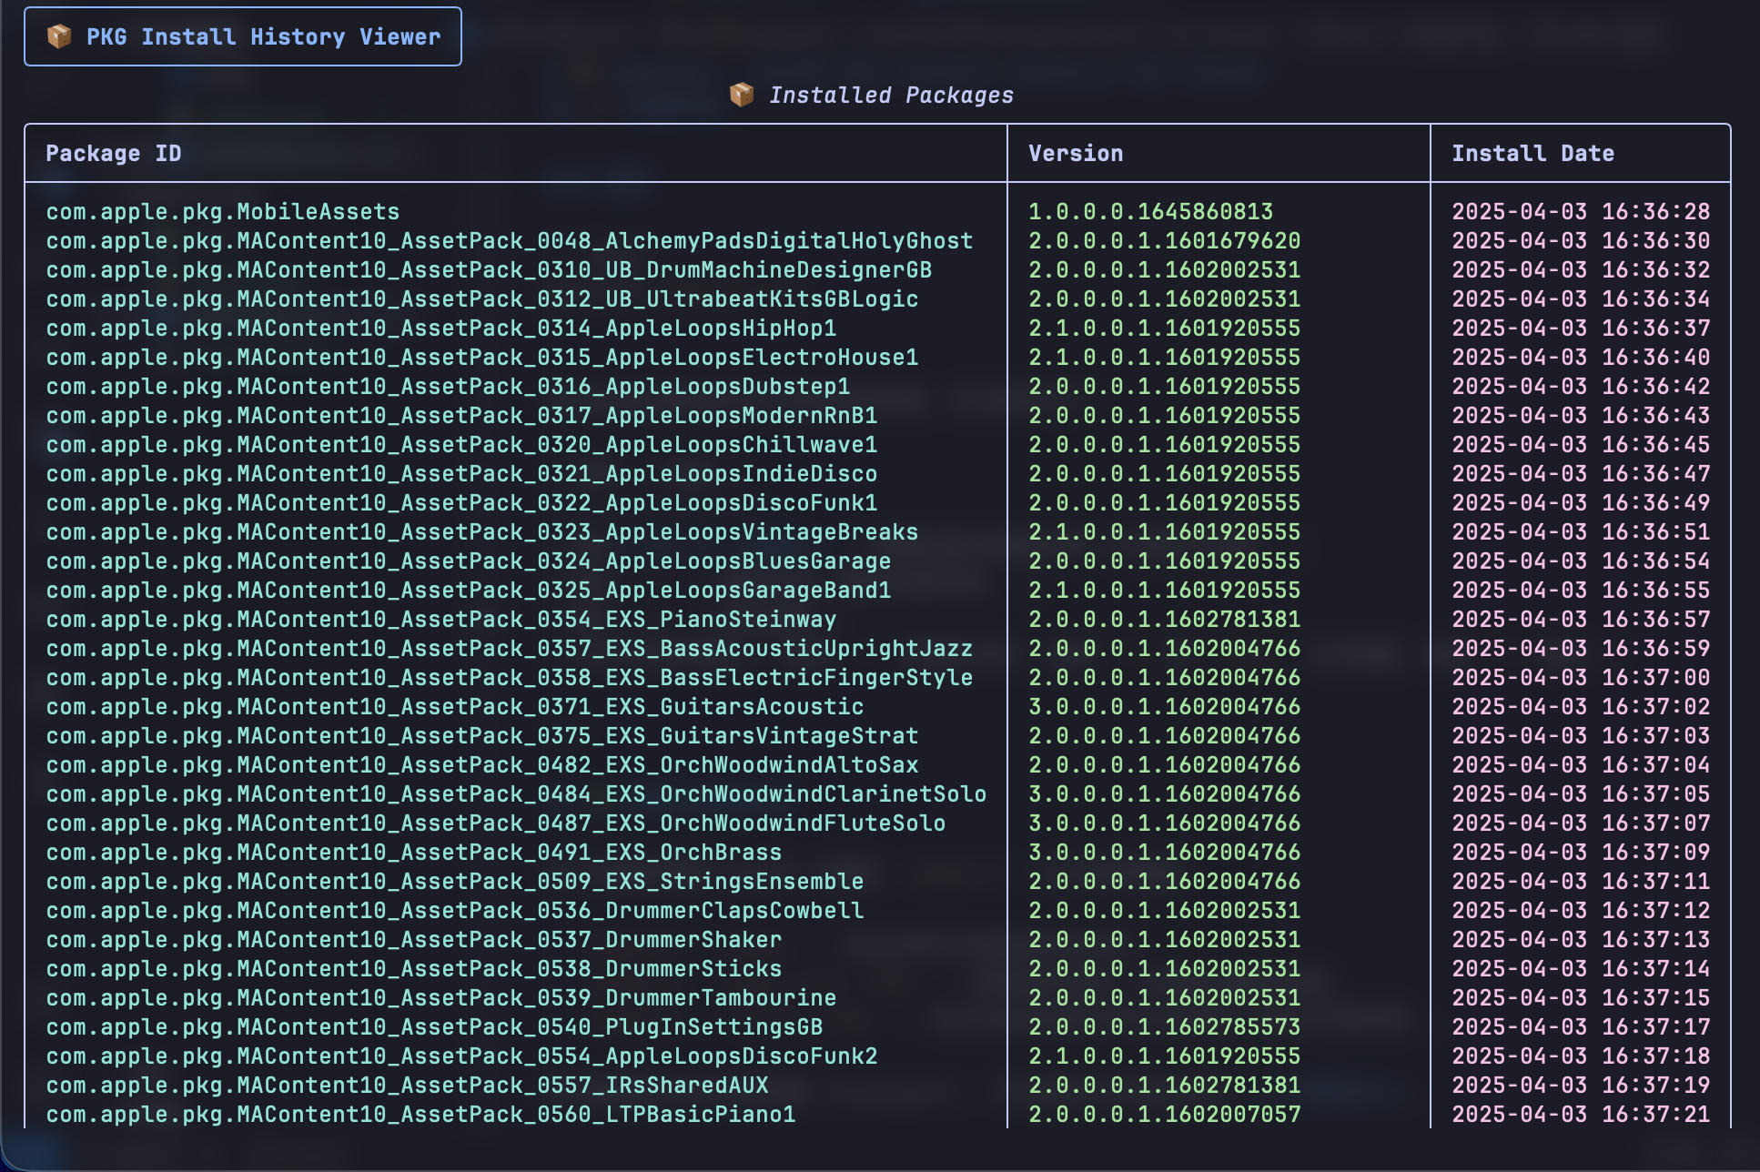Click the package icon beside PKG Install History Viewer
Screen dimensions: 1760x1172
(x=59, y=36)
